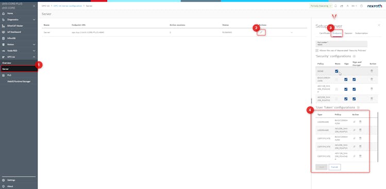Switch to the Subscription tab
This screenshot has width=386, height=189.
(361, 33)
